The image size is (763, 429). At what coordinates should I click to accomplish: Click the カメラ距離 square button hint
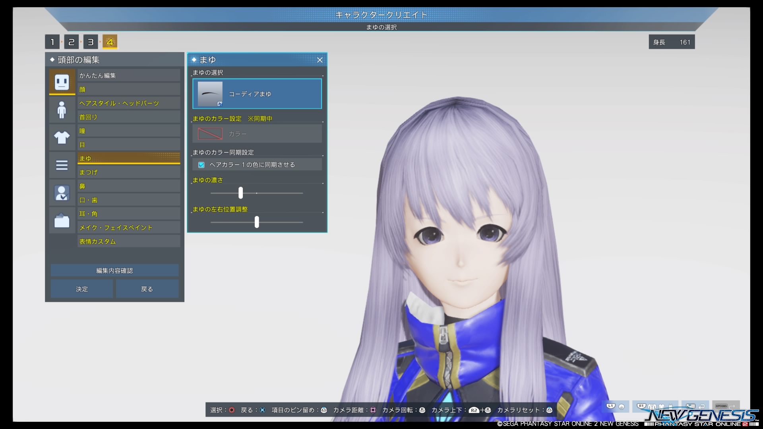(x=373, y=410)
